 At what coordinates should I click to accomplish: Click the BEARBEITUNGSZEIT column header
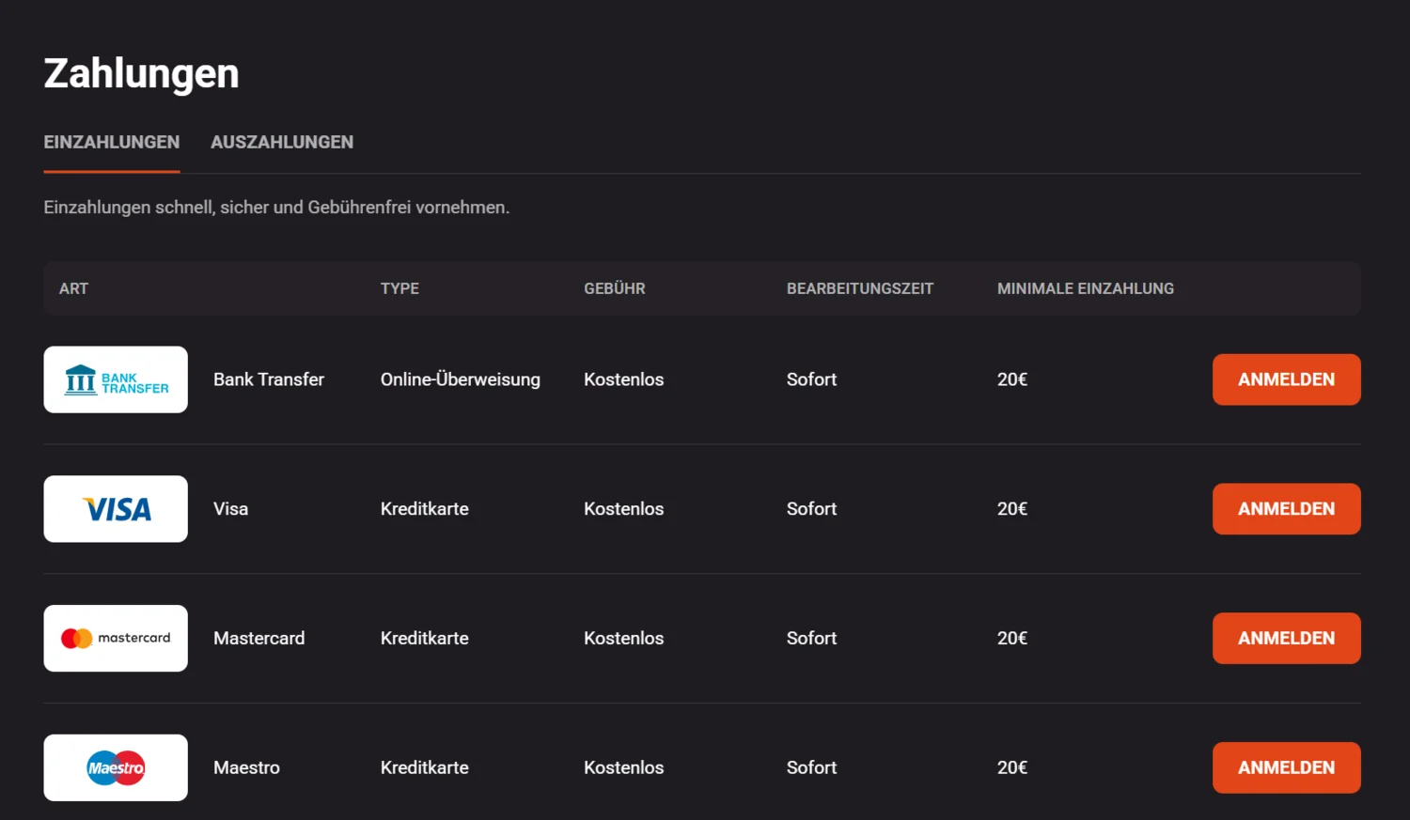[860, 288]
